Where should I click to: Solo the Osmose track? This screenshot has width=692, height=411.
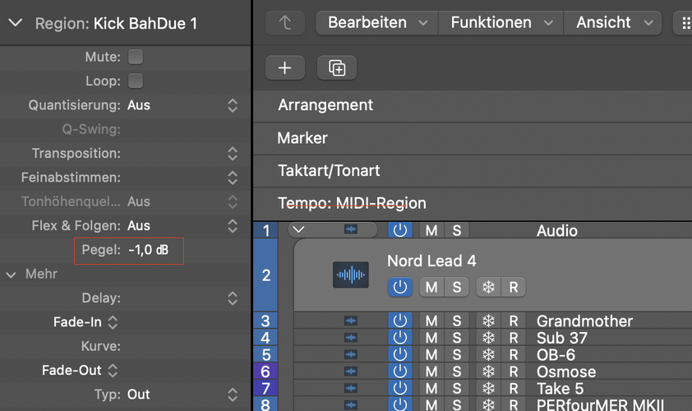(457, 372)
